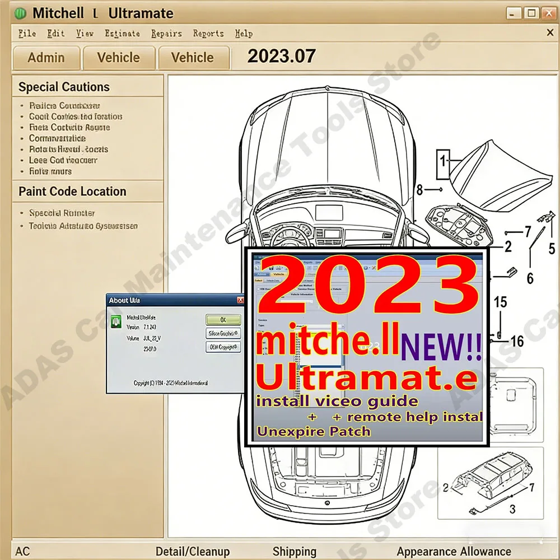560x560 pixels.
Task: Select the first item under Paint Code Location
Action: (60, 213)
